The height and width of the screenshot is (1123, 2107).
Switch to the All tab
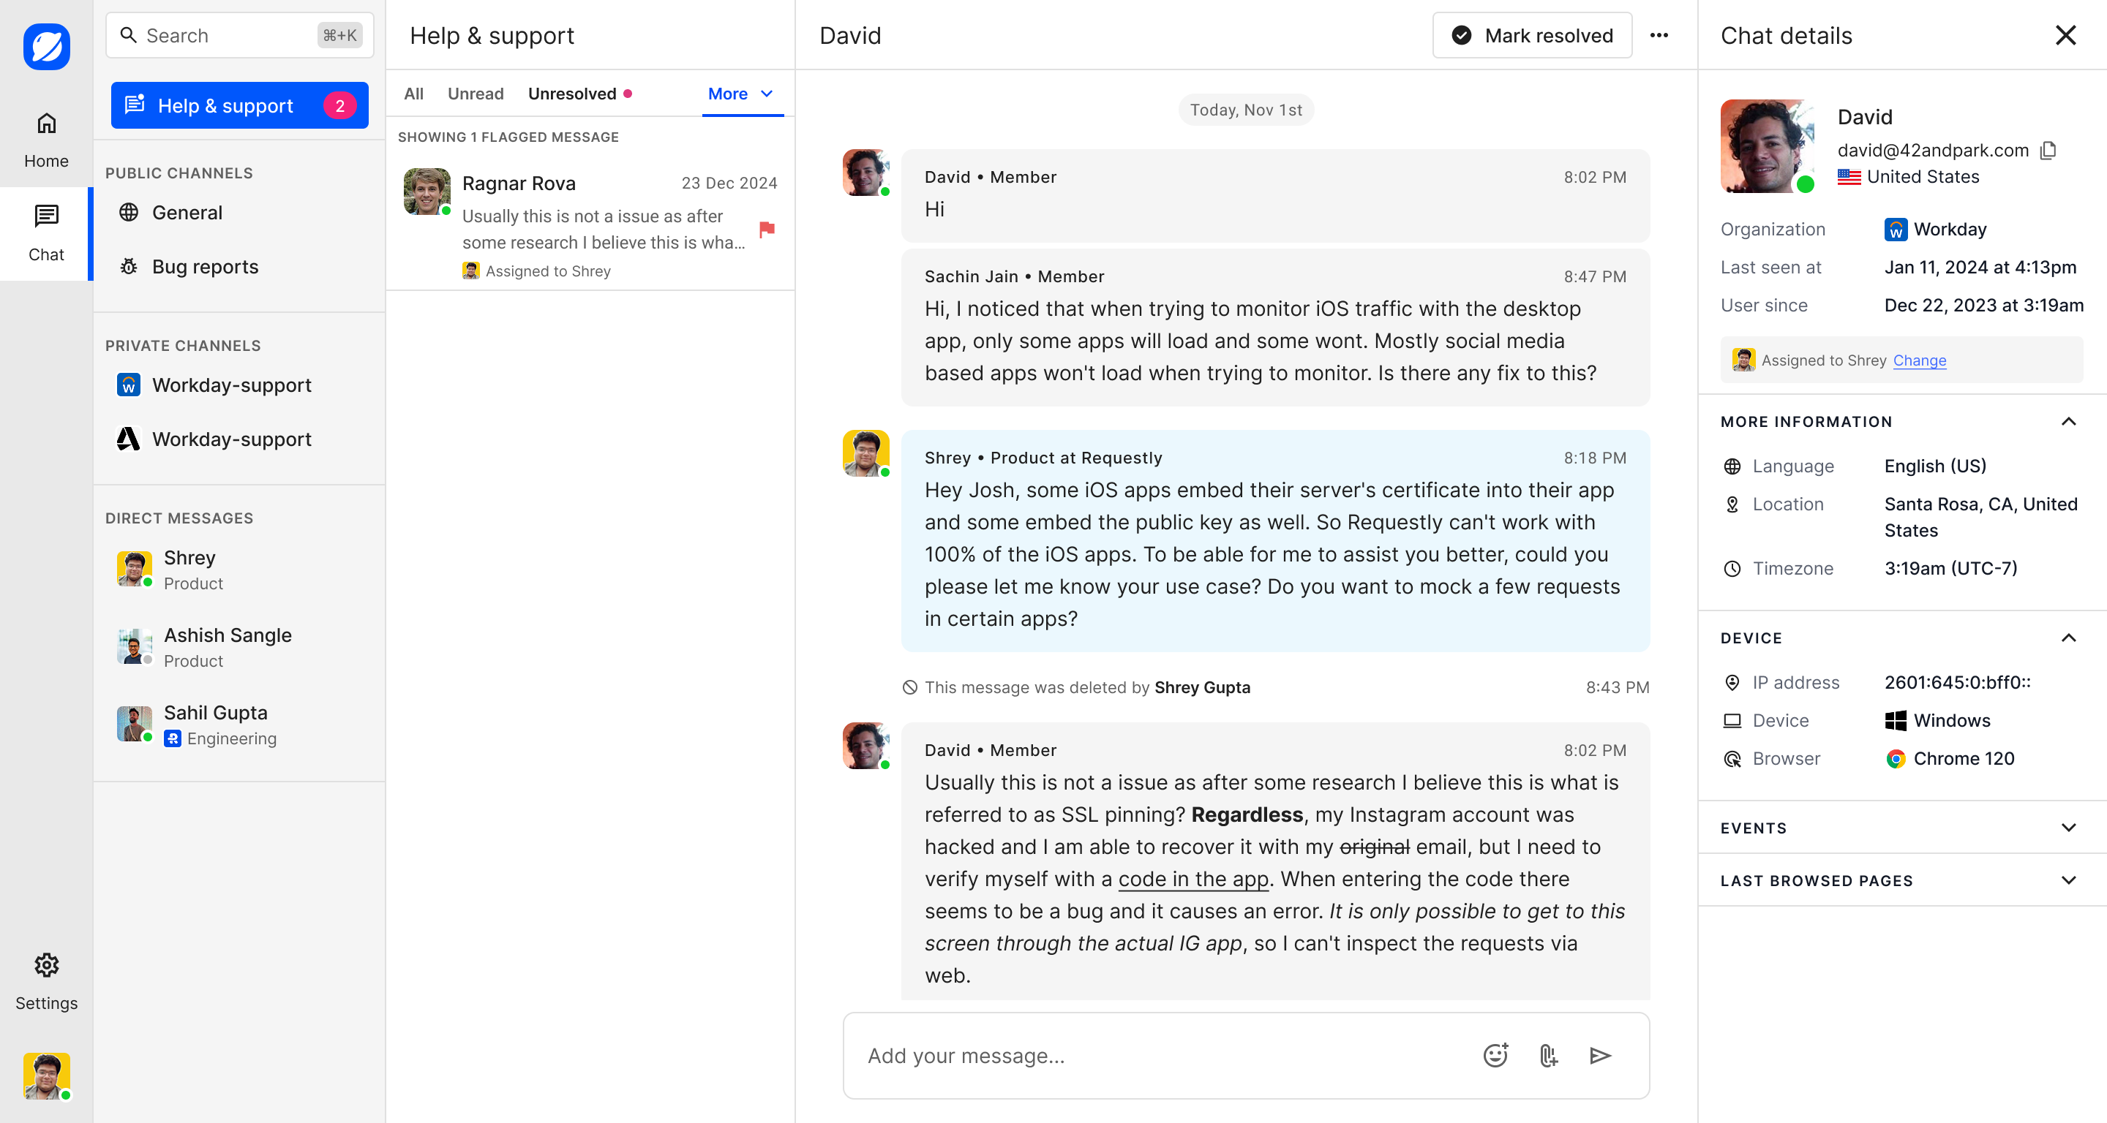(x=414, y=94)
